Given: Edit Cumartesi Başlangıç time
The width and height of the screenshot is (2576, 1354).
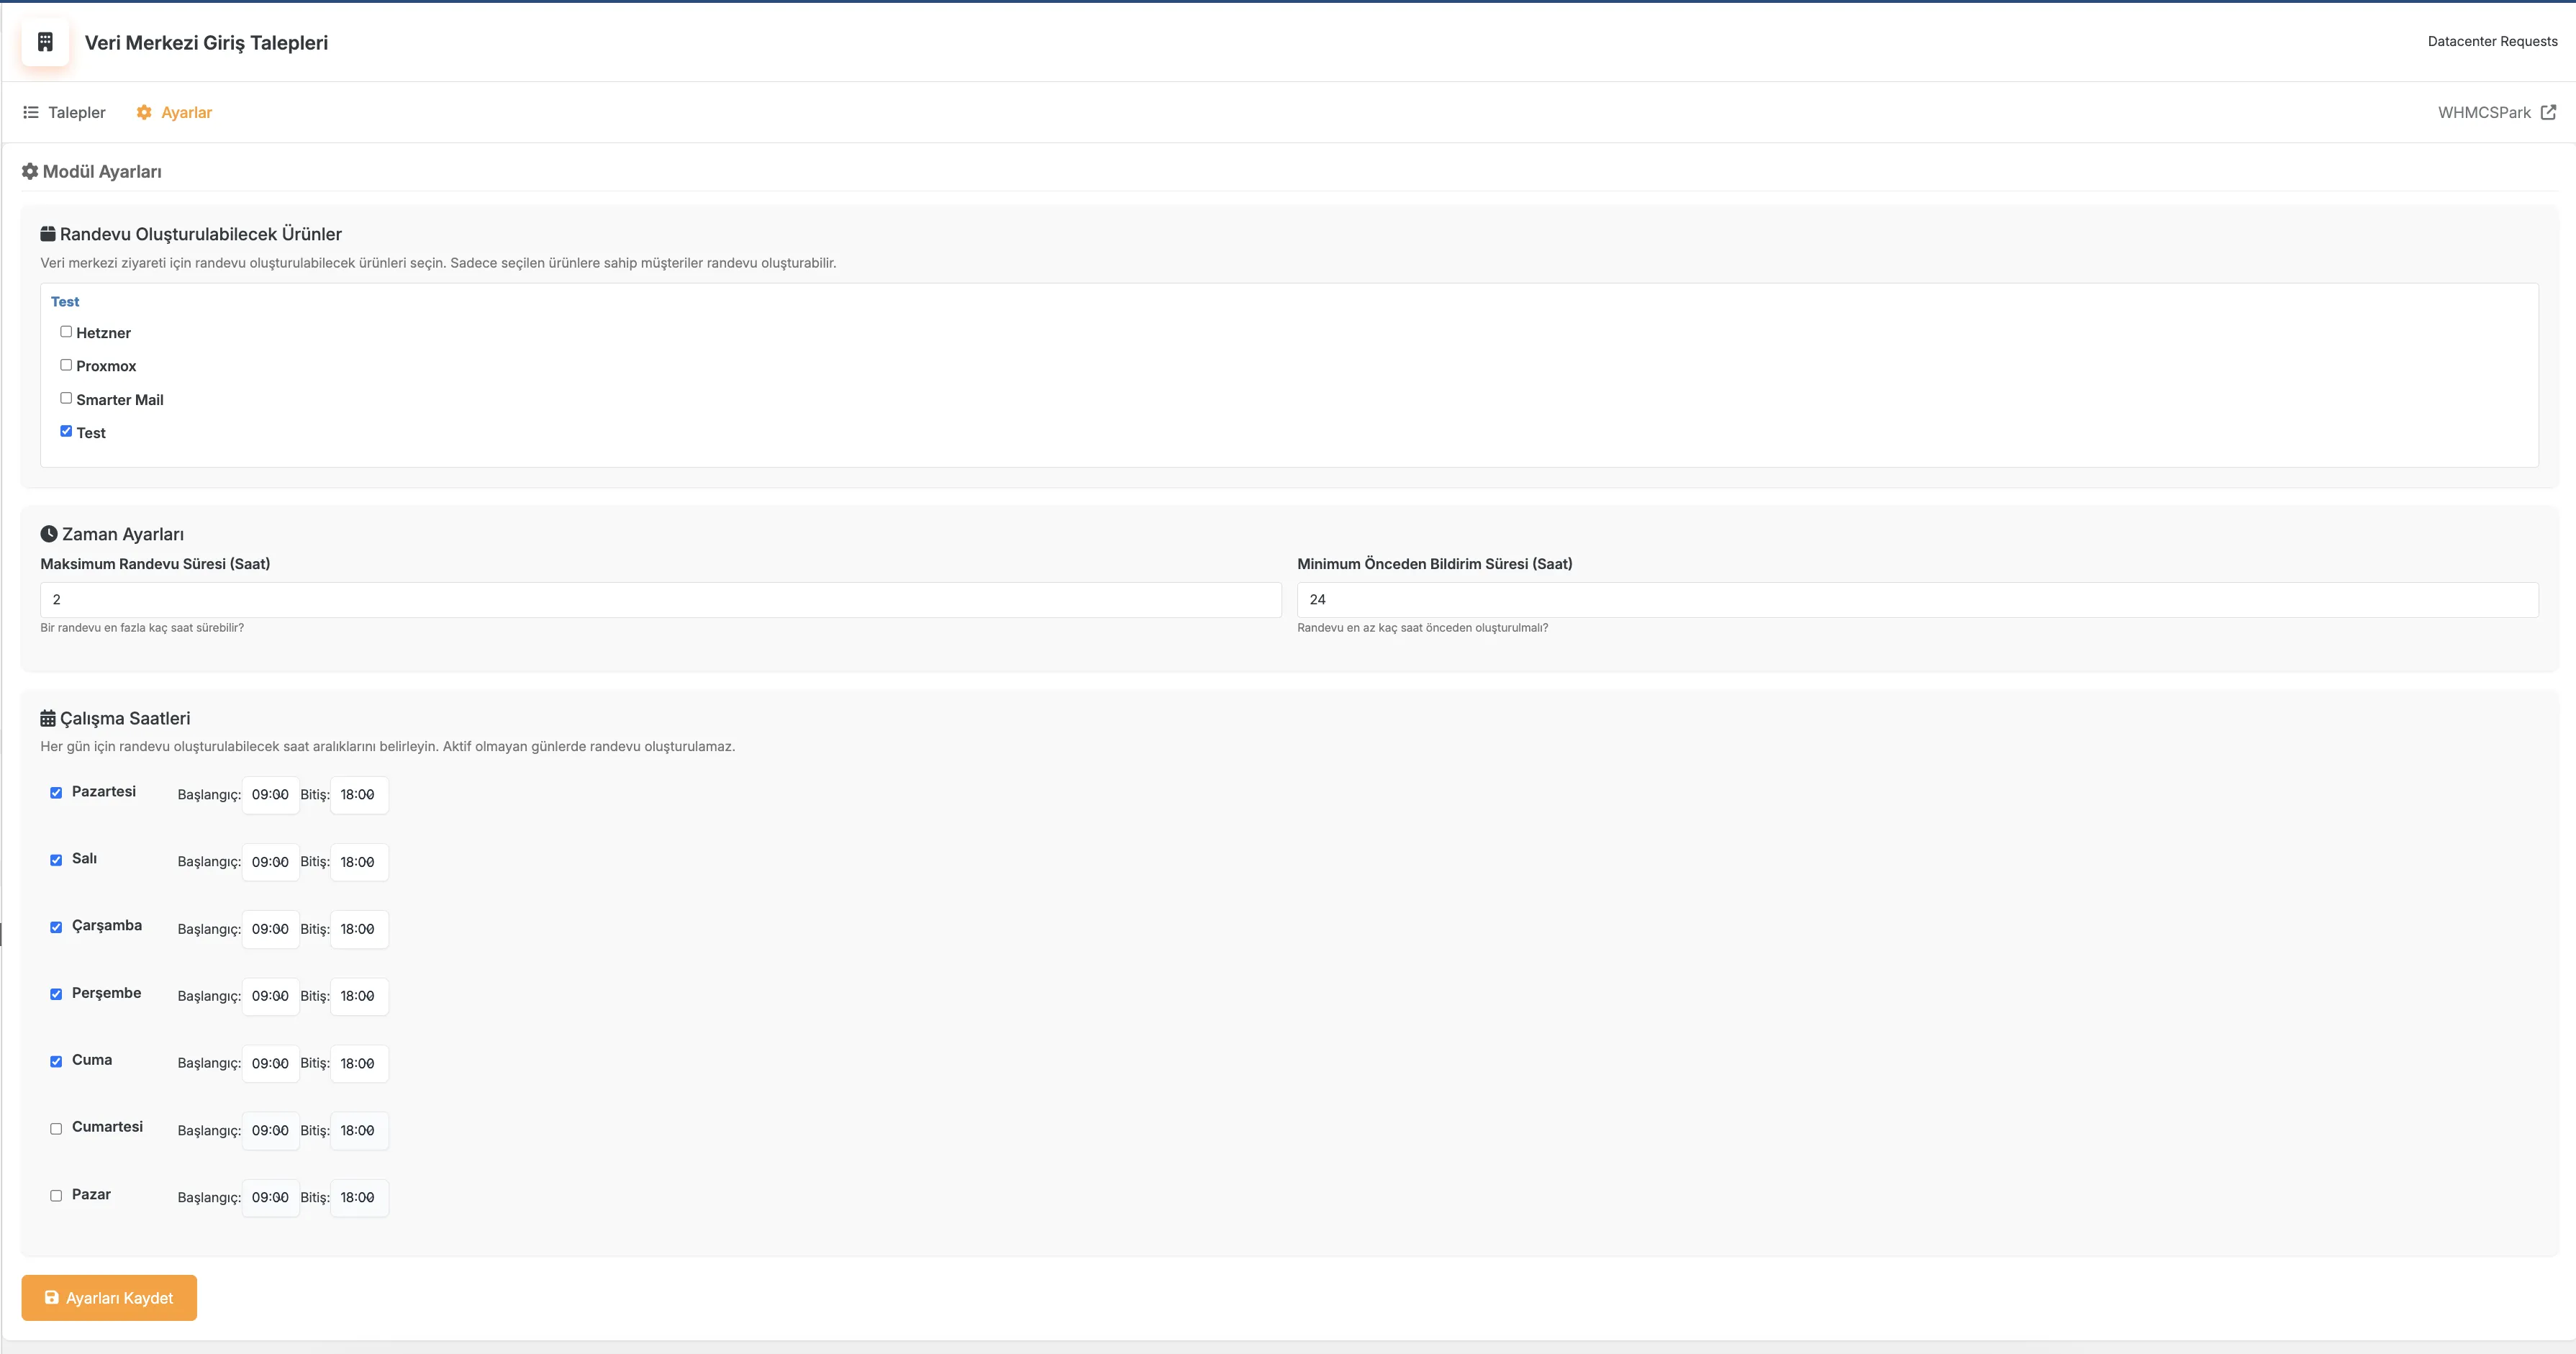Looking at the screenshot, I should (x=270, y=1130).
